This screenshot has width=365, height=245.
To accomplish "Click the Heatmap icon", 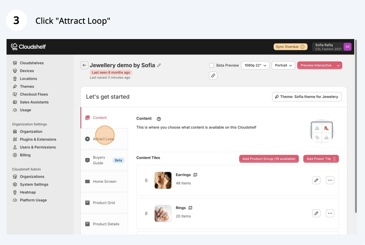I will click(x=15, y=192).
